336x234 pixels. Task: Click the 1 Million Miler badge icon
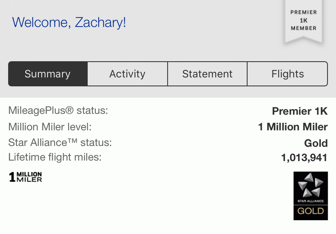tap(26, 177)
